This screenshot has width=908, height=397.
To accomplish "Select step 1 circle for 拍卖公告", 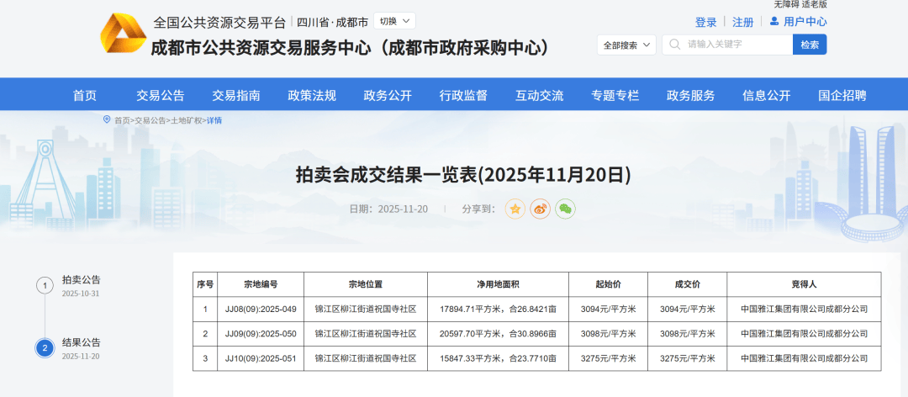I will [x=44, y=286].
